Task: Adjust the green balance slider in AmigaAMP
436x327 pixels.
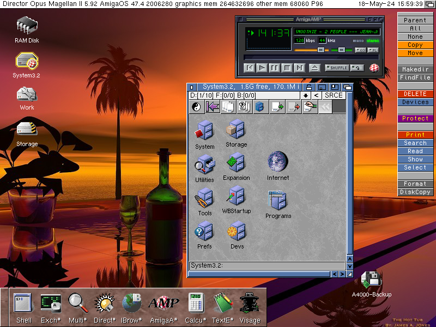Action: pos(341,50)
